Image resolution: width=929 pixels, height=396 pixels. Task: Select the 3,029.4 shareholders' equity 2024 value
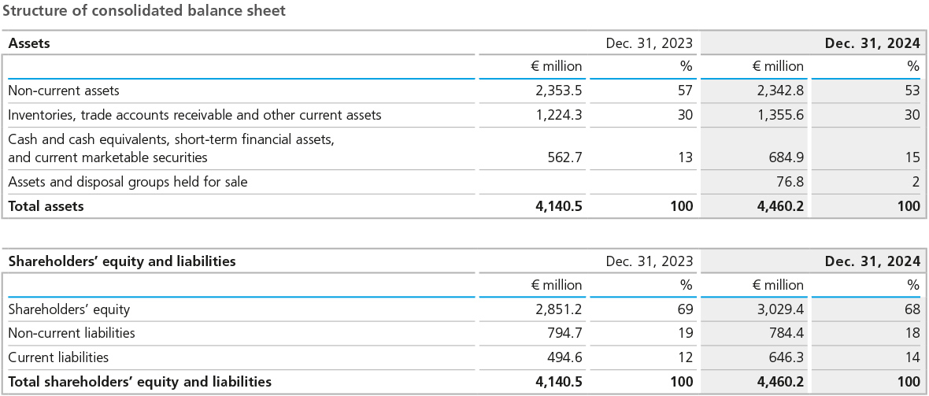point(780,309)
